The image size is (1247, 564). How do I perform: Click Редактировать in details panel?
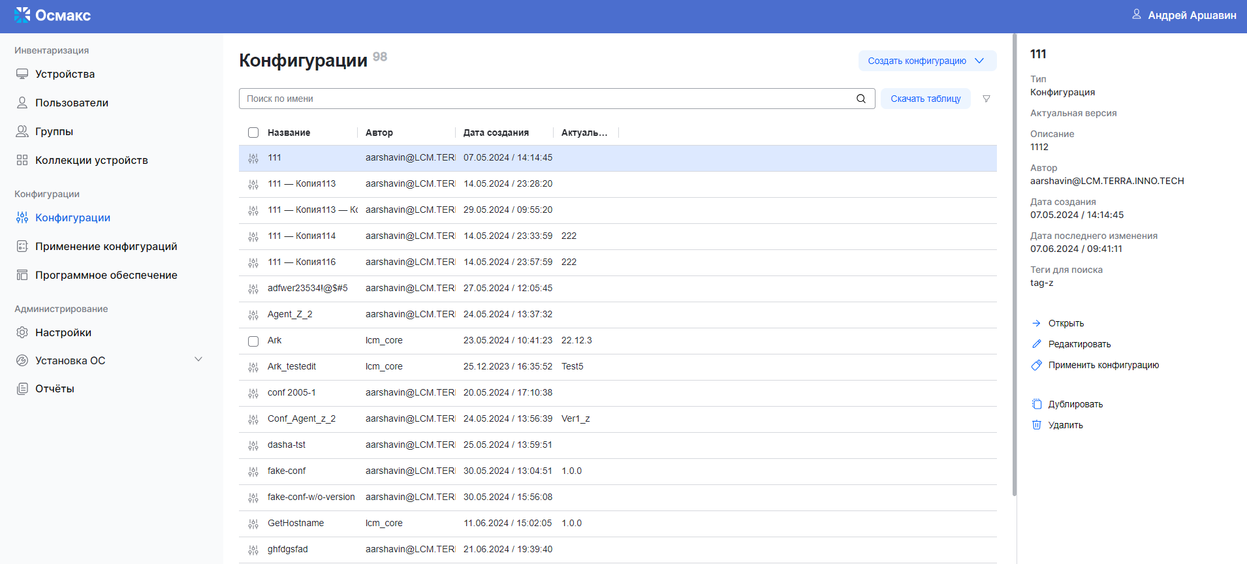pos(1079,344)
